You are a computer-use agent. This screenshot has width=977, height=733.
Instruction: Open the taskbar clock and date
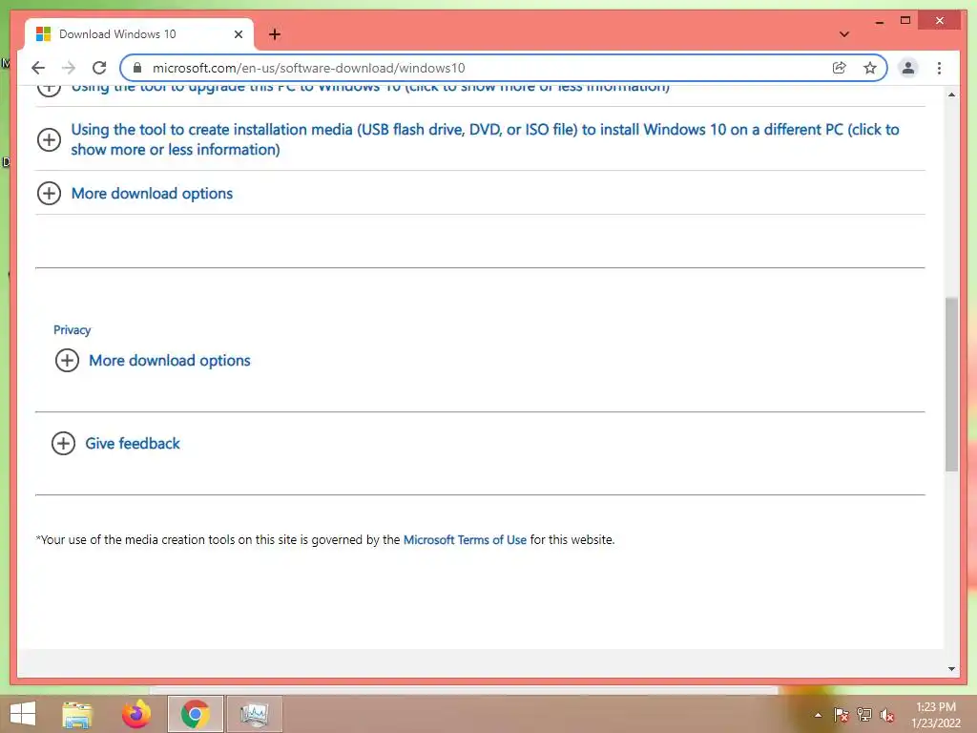pos(936,715)
